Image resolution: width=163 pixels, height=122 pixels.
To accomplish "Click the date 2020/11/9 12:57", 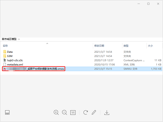I will (x=104, y=60).
